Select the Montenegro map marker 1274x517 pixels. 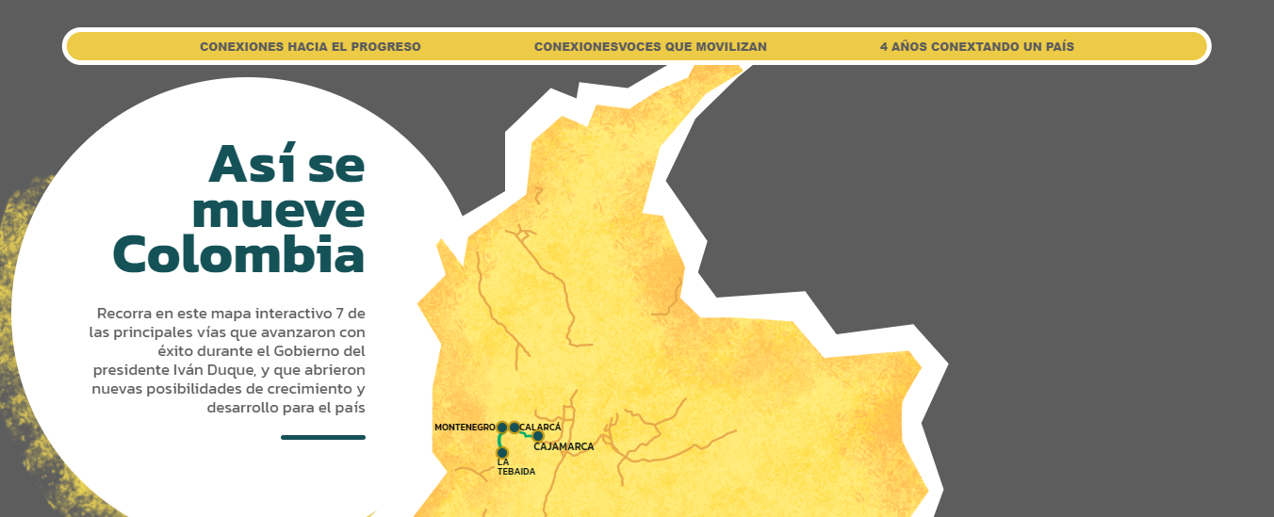tap(502, 428)
